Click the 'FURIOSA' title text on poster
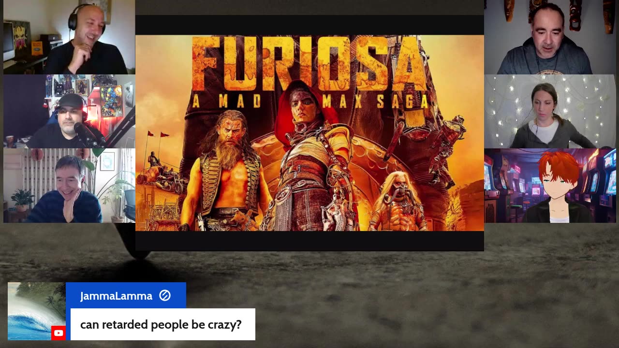The height and width of the screenshot is (348, 619). (x=309, y=64)
